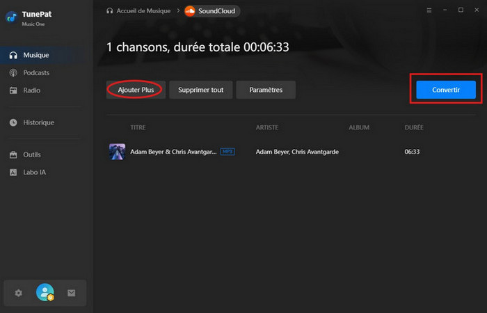Click the Convertir button
This screenshot has height=313, width=487.
445,90
